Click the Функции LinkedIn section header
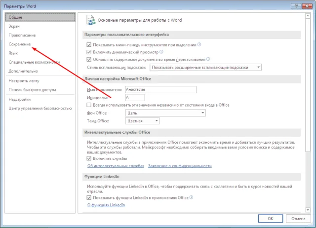 [x=192, y=177]
